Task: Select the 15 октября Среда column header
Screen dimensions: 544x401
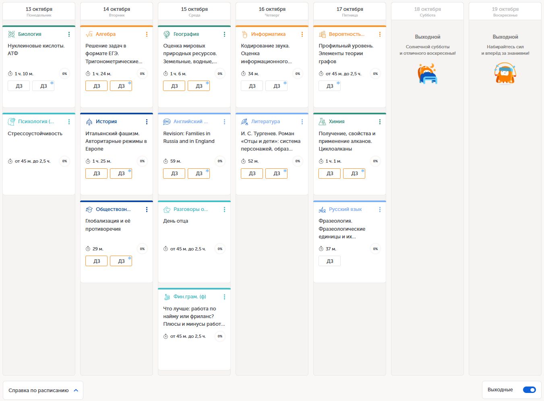Action: click(x=194, y=11)
